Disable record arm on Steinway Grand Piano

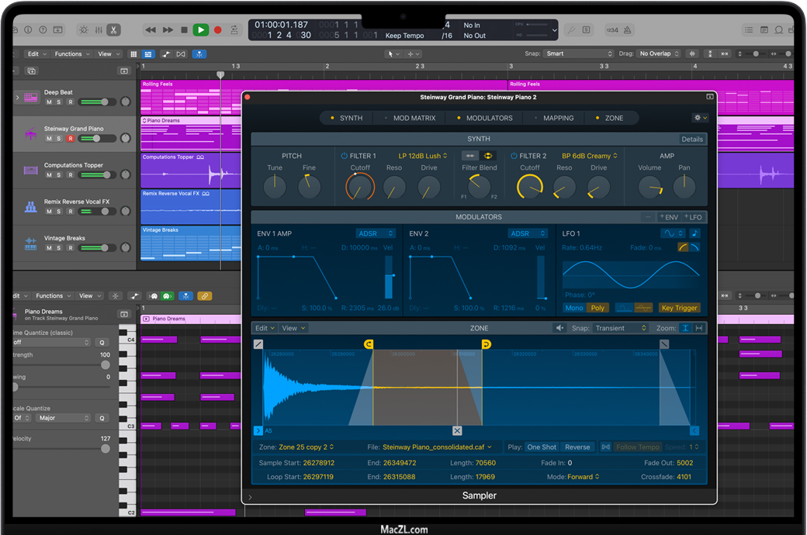pos(71,139)
